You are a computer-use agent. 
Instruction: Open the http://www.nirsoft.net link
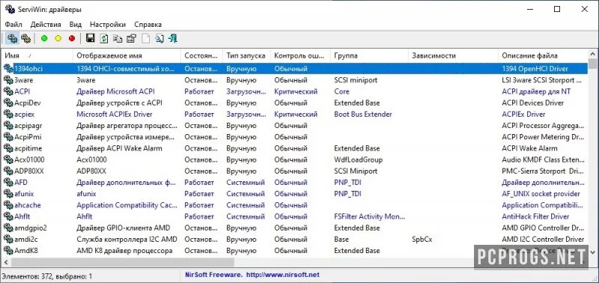coord(283,275)
